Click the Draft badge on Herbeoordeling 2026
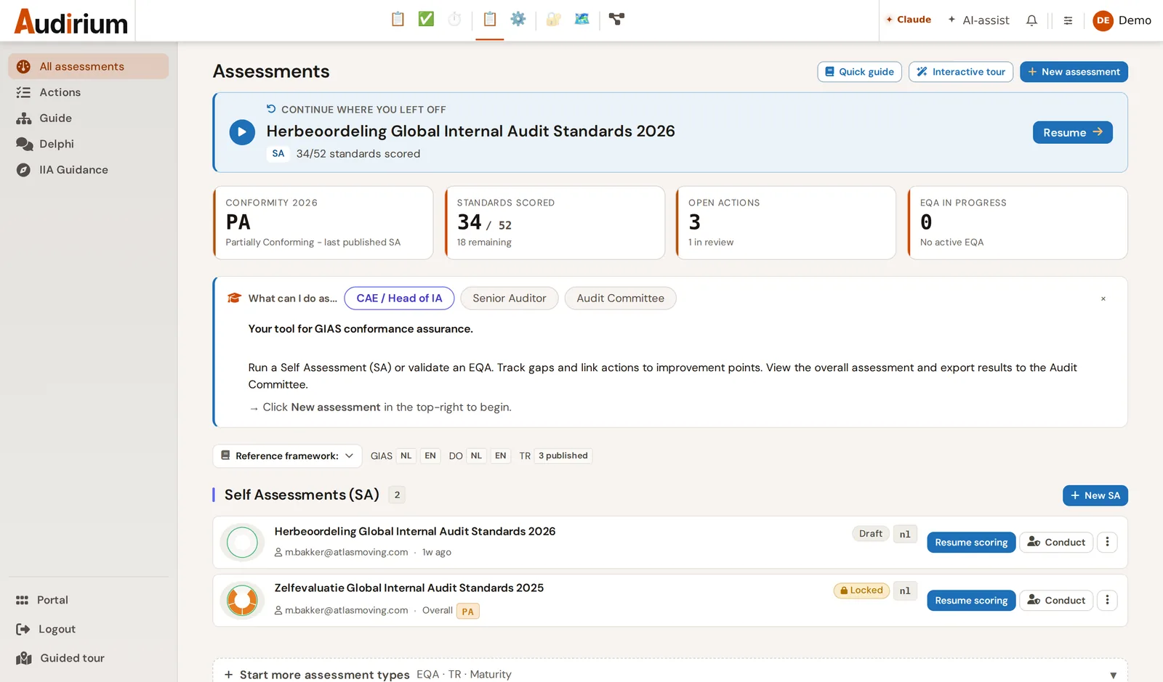 click(x=870, y=534)
